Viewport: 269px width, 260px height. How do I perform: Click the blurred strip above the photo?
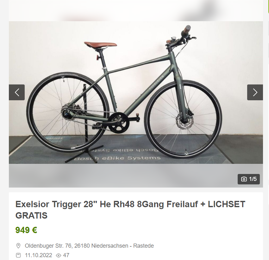[136, 10]
